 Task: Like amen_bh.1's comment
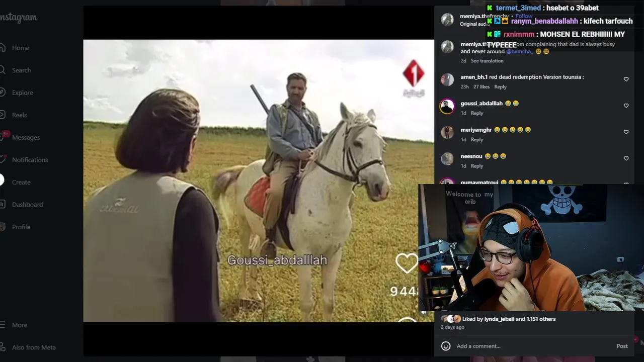(x=626, y=79)
